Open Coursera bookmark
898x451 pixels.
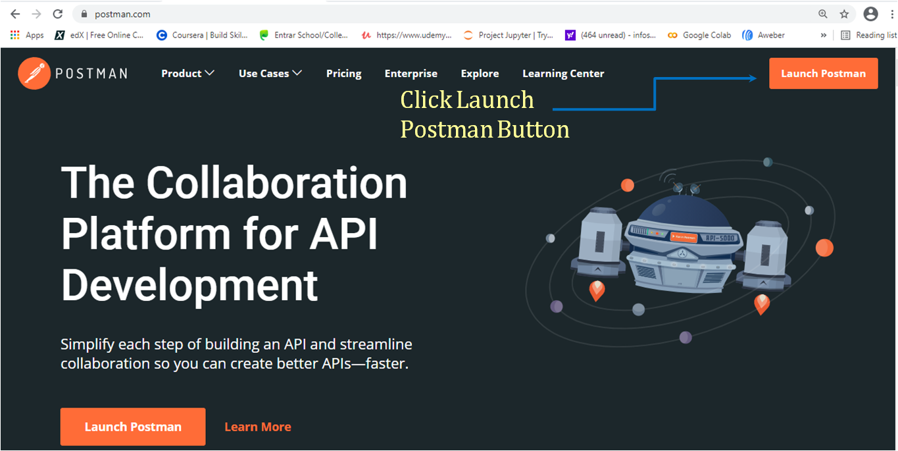point(202,35)
